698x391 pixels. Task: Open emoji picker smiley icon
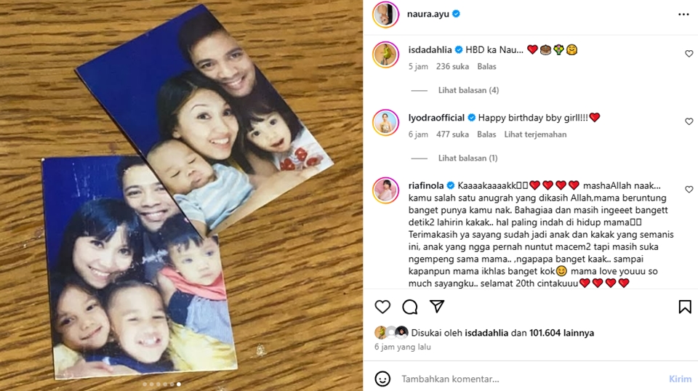[382, 379]
